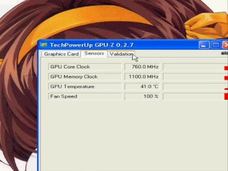Switch to the Validation tab

pyautogui.click(x=121, y=54)
